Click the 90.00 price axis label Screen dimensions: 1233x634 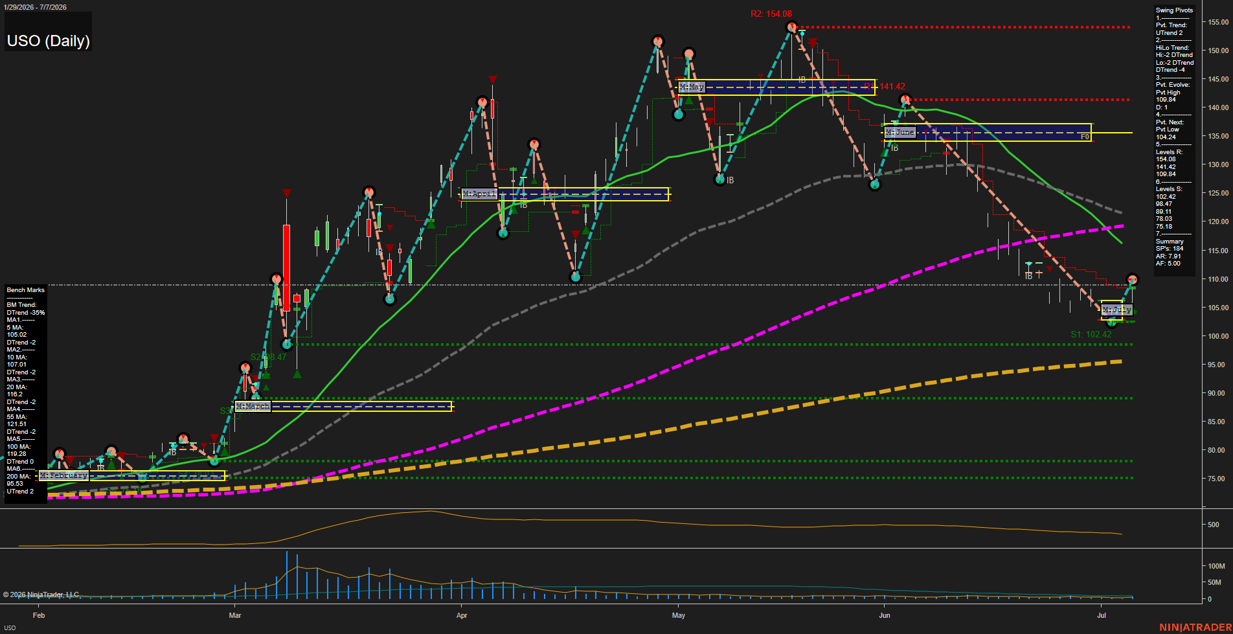[x=1218, y=393]
